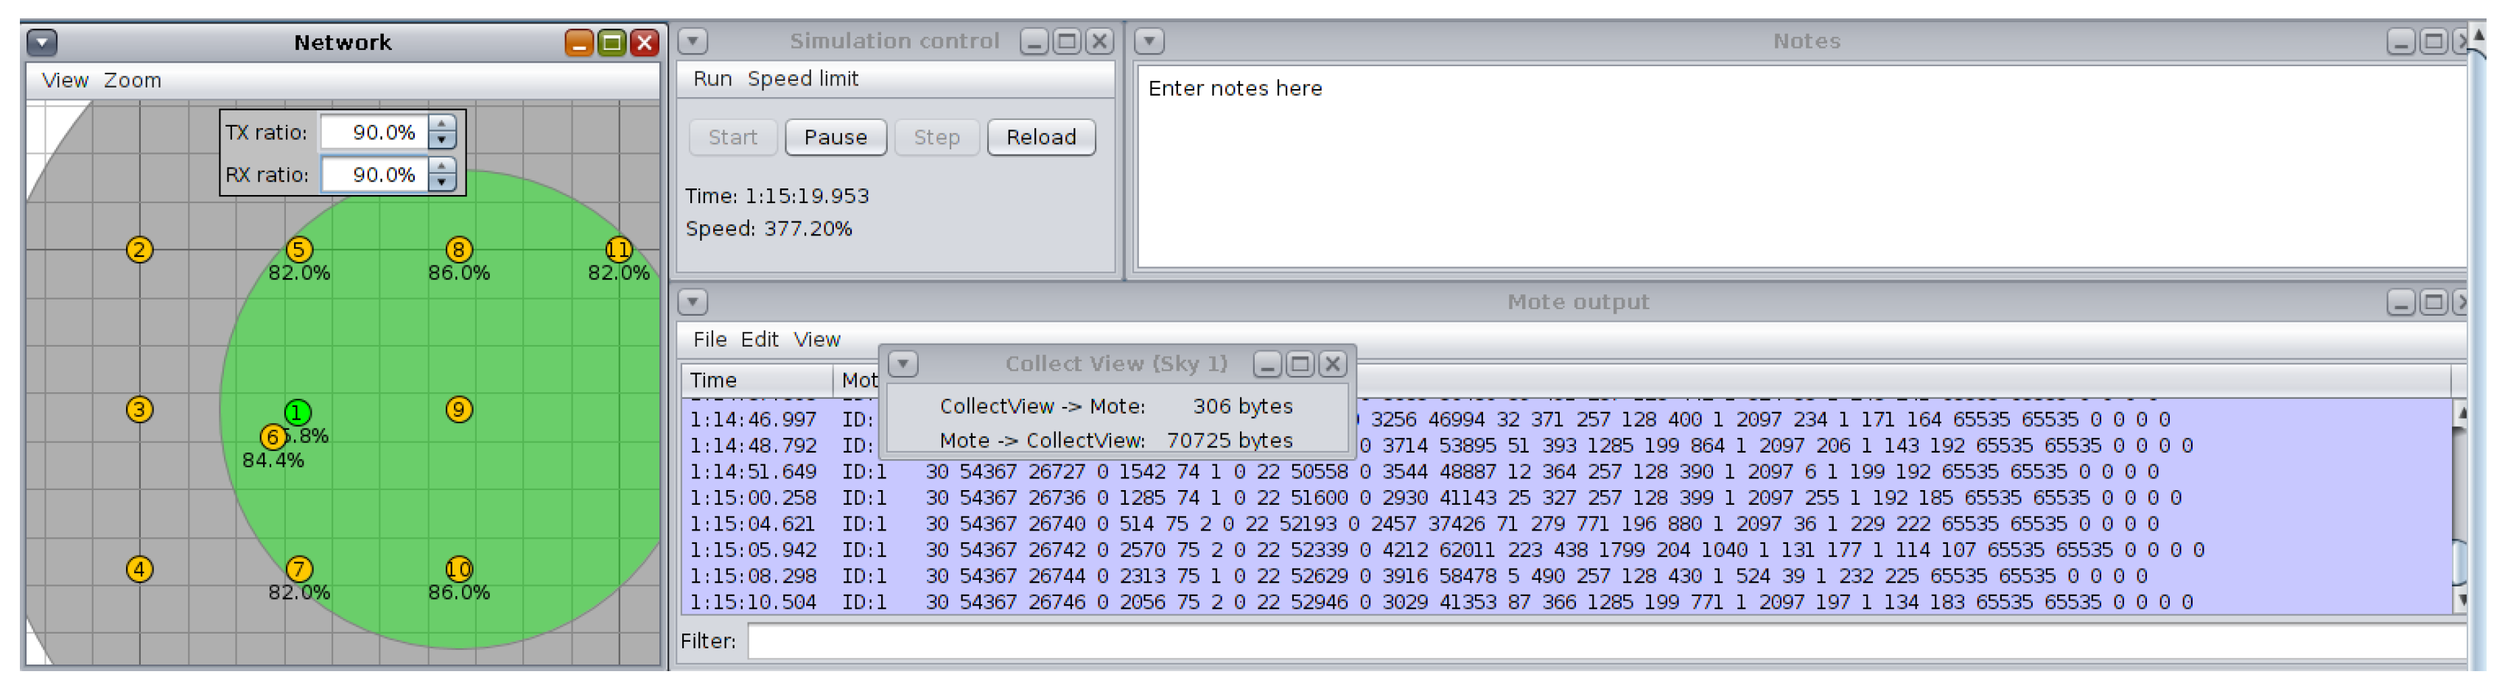Minimize the Network window
Screen dimensions: 2505x691
[578, 43]
